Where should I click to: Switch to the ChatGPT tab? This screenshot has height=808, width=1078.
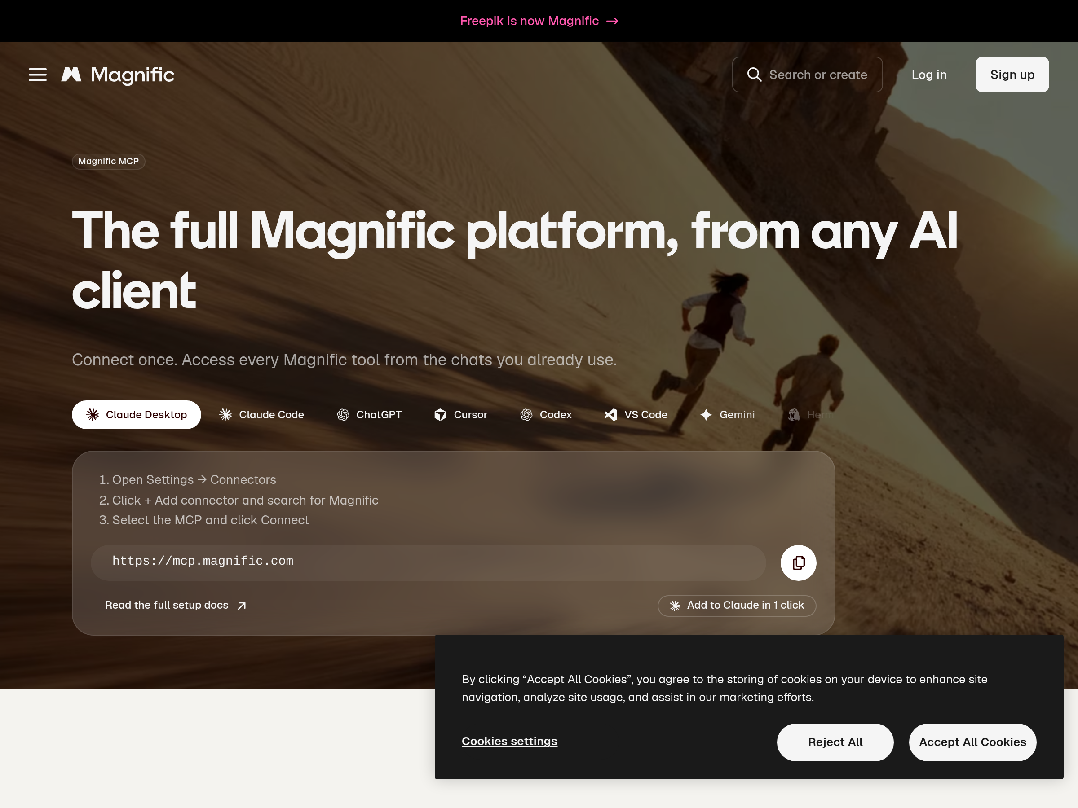click(x=369, y=414)
